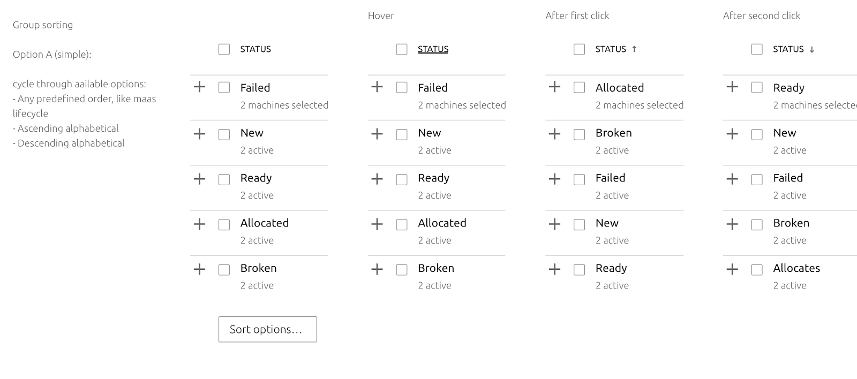This screenshot has width=857, height=379.
Task: Click STATUS header with the up arrow
Action: coord(611,49)
